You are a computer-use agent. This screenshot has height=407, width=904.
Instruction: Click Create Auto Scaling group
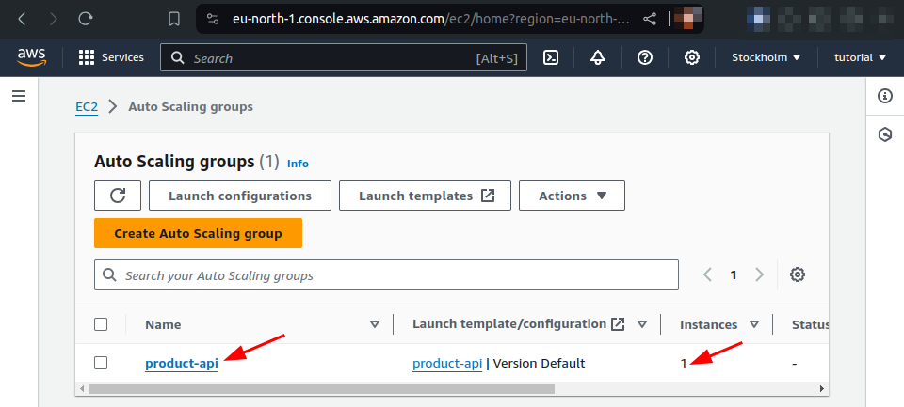coord(198,233)
